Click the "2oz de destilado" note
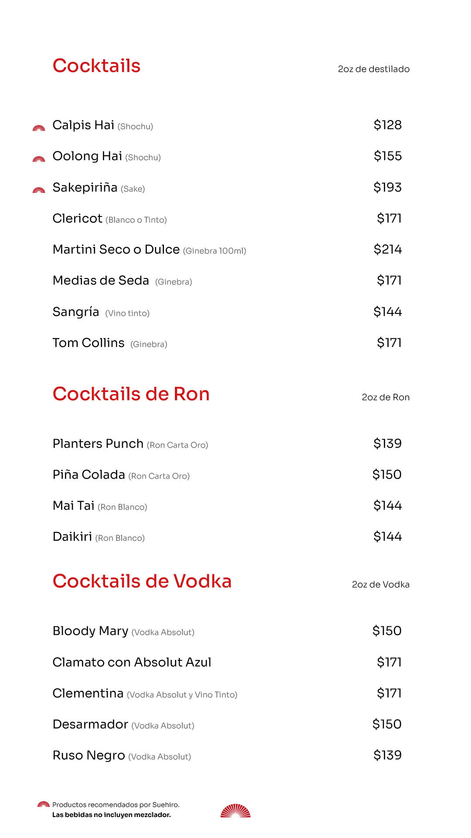The width and height of the screenshot is (471, 838). 374,69
